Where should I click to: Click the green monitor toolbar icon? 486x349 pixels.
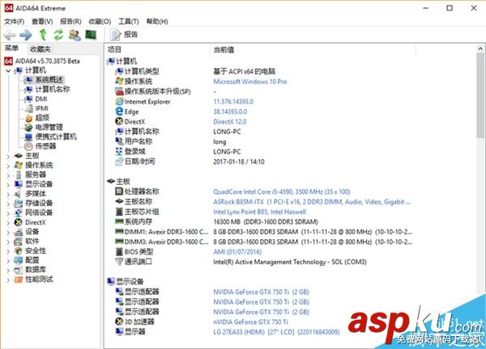tap(91, 35)
